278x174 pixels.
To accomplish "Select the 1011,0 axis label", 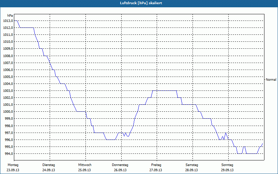I will [x=8, y=34].
